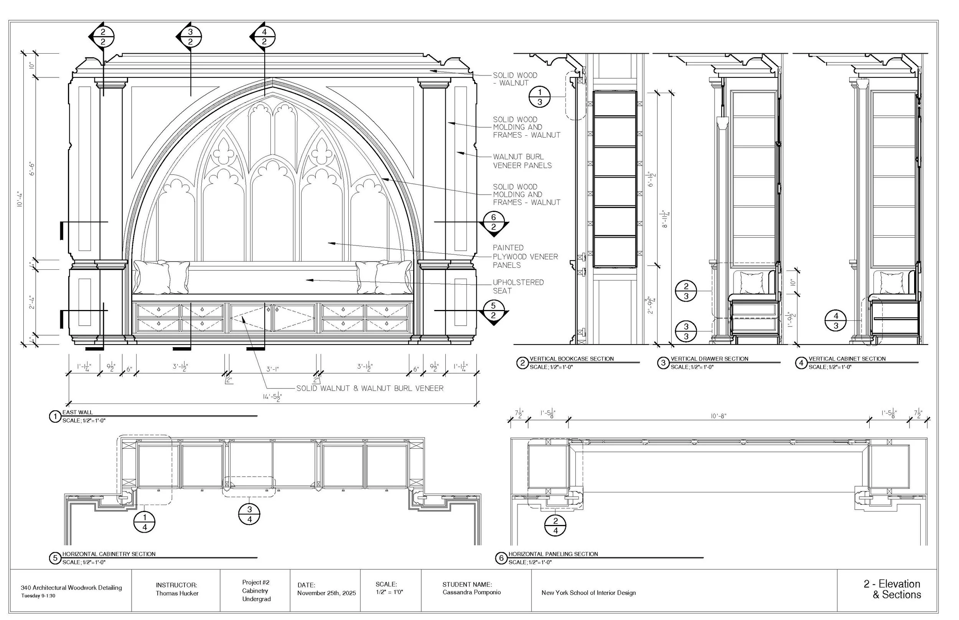Select the 14'-5½" overall width dimension
This screenshot has width=959, height=620.
272,397
